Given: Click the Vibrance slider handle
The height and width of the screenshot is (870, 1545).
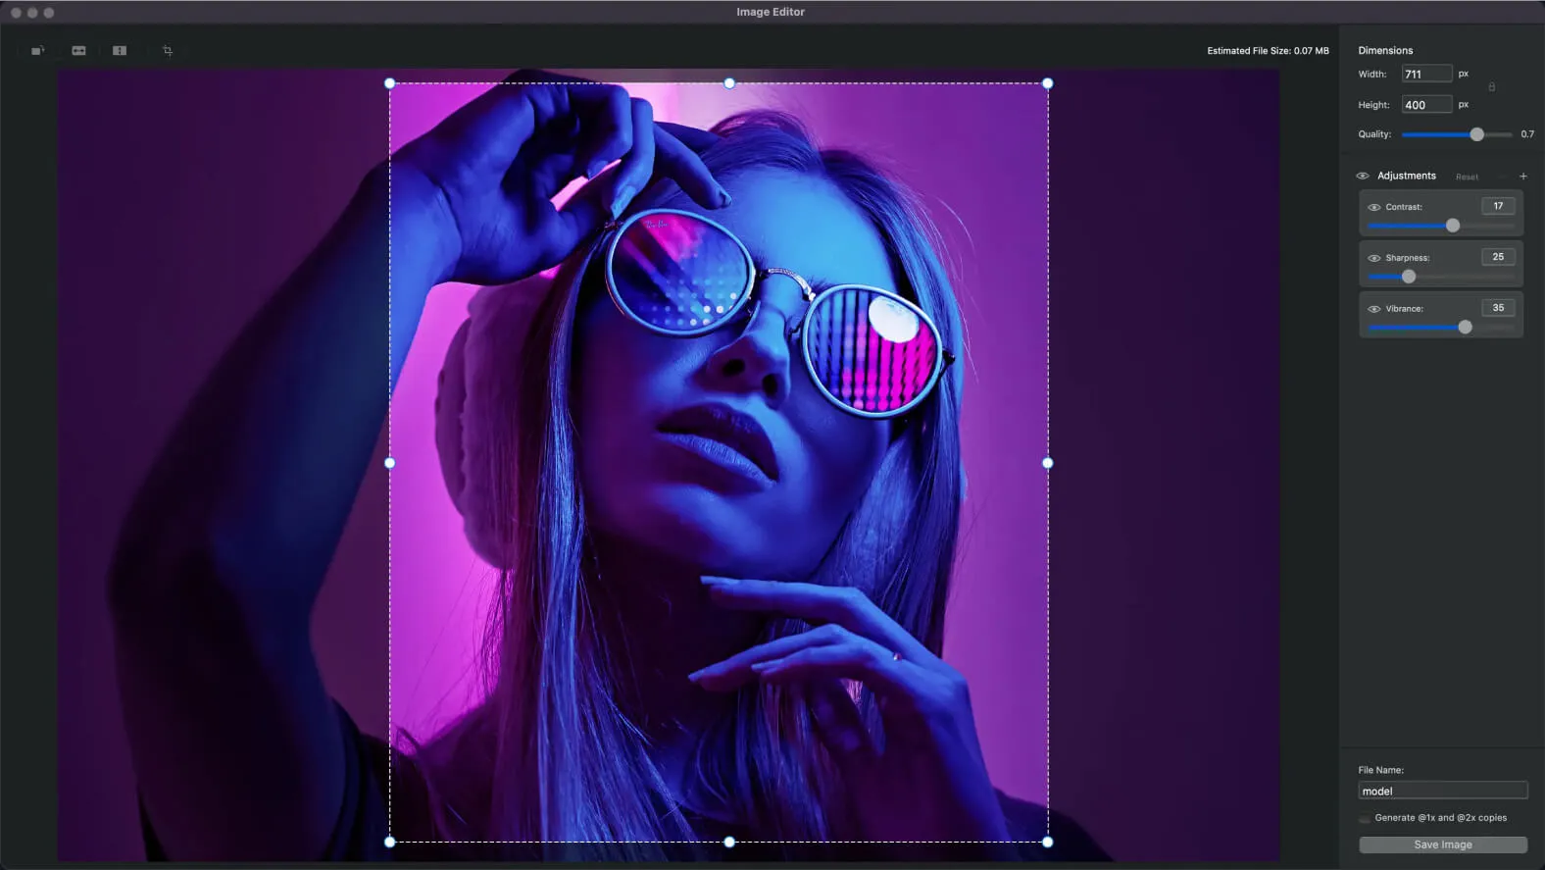Looking at the screenshot, I should pos(1465,328).
